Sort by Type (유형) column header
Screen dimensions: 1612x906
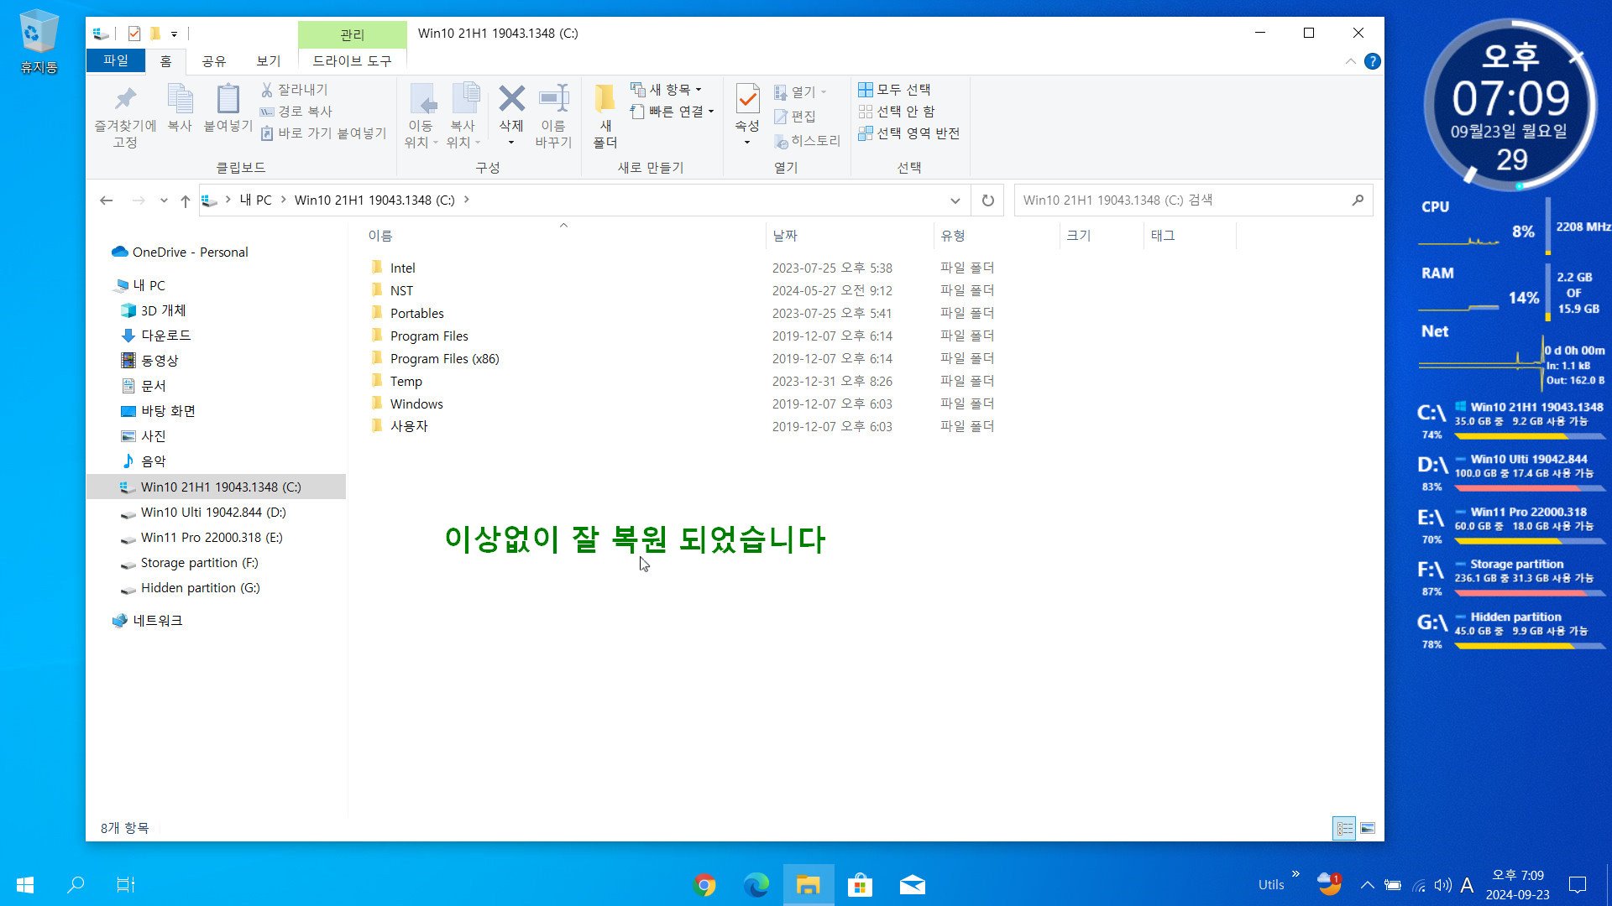[997, 236]
